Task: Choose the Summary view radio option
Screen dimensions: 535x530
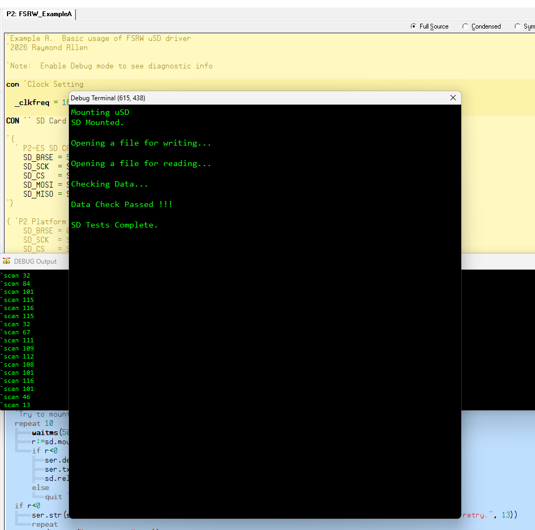Action: [518, 26]
